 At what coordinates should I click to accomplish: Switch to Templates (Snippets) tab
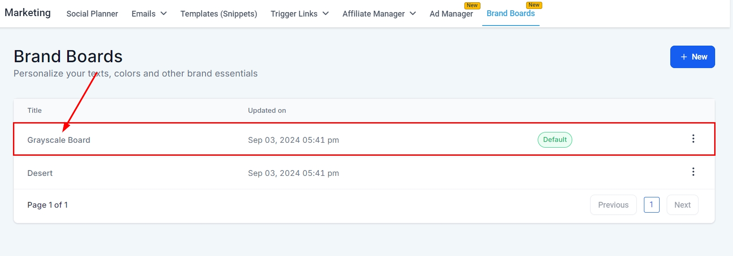[219, 14]
